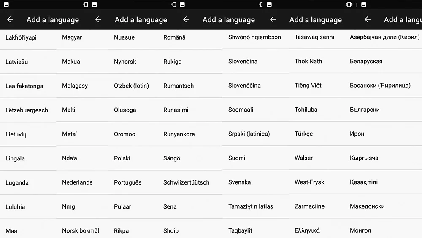Image resolution: width=422 pixels, height=238 pixels.
Task: Select the Magyar language
Action: pos(72,37)
